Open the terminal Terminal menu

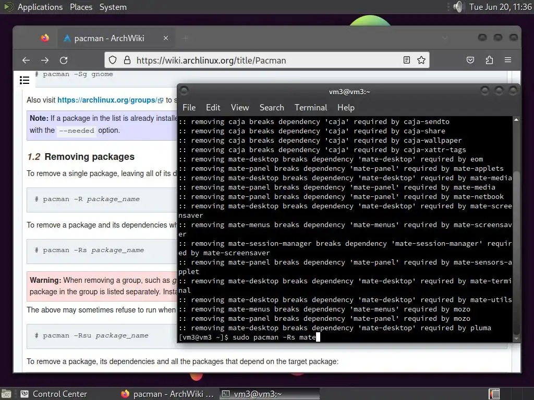tap(311, 107)
